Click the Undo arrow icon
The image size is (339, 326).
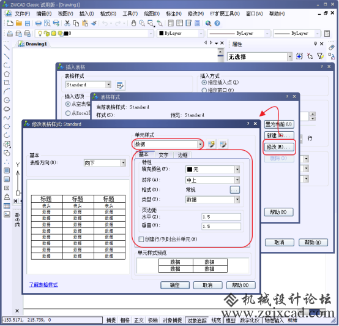105,23
